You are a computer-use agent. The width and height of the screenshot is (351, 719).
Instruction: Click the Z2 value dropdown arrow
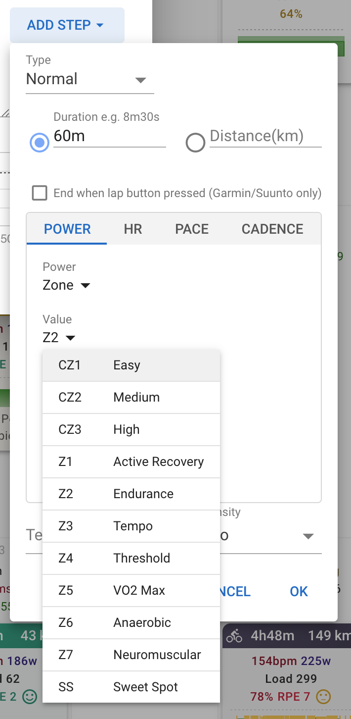70,338
